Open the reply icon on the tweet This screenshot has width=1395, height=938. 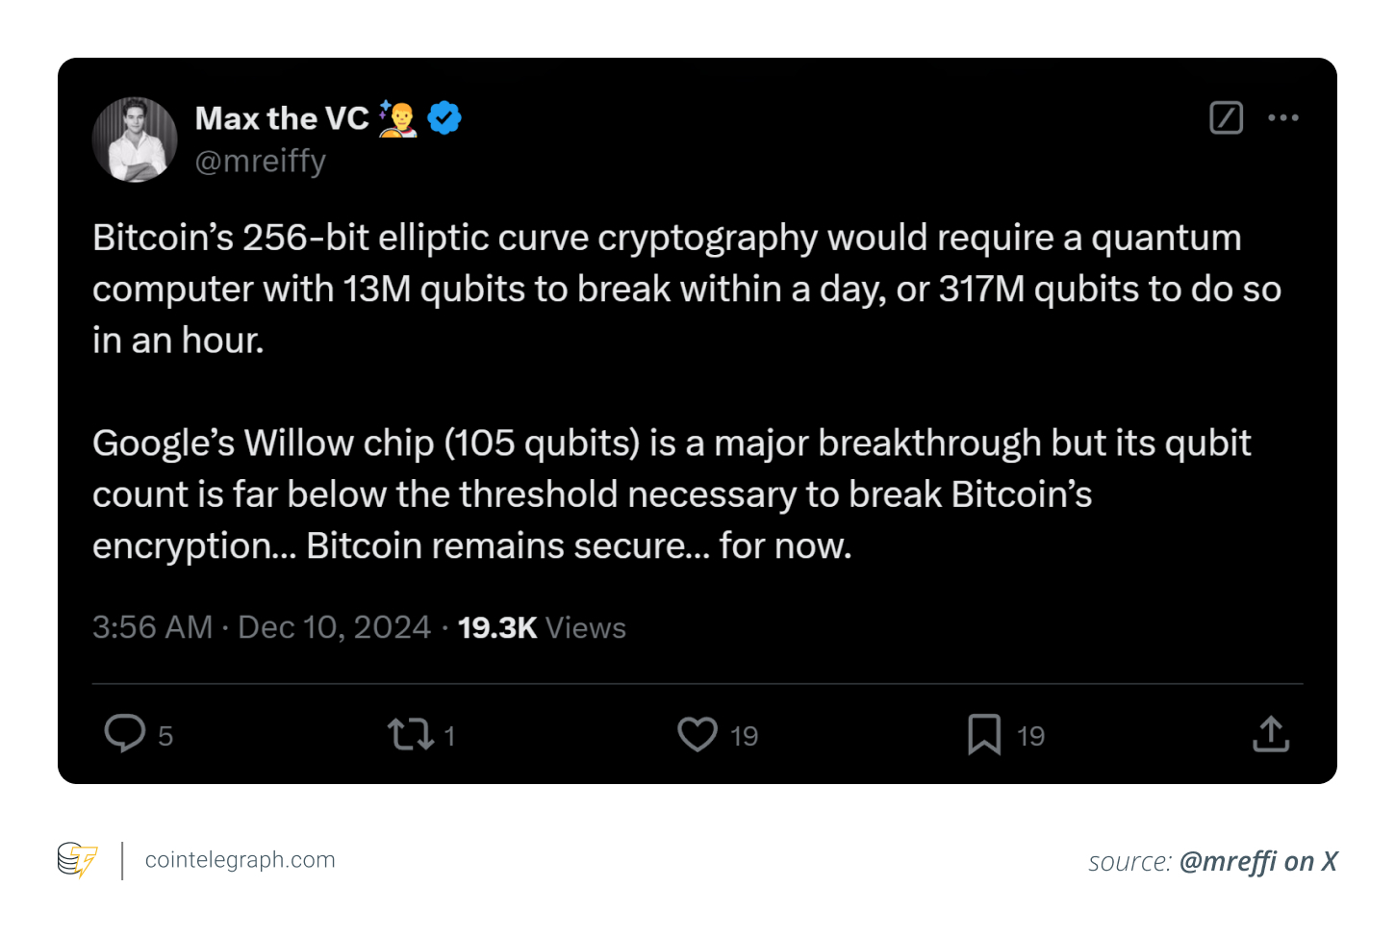pyautogui.click(x=125, y=733)
